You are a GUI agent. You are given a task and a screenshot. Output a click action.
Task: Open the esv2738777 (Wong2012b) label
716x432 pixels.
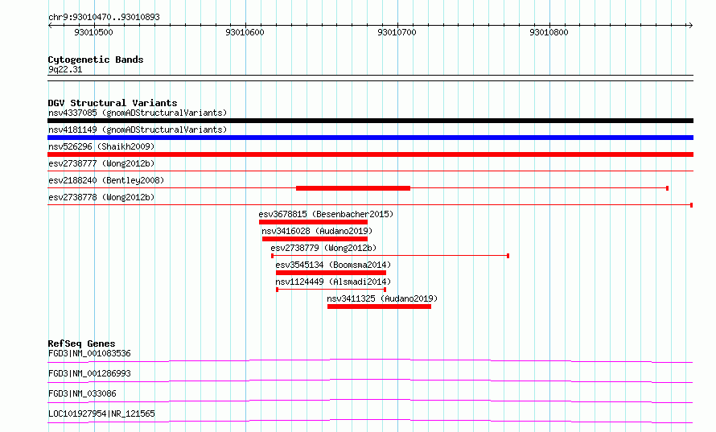click(x=101, y=163)
